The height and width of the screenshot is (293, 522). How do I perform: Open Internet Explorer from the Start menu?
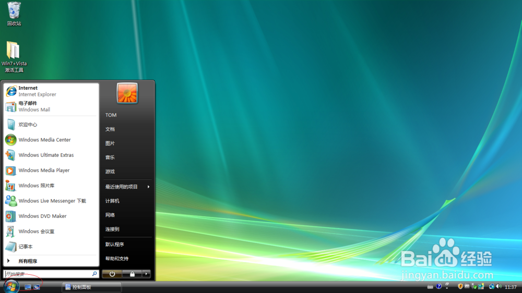(x=51, y=91)
